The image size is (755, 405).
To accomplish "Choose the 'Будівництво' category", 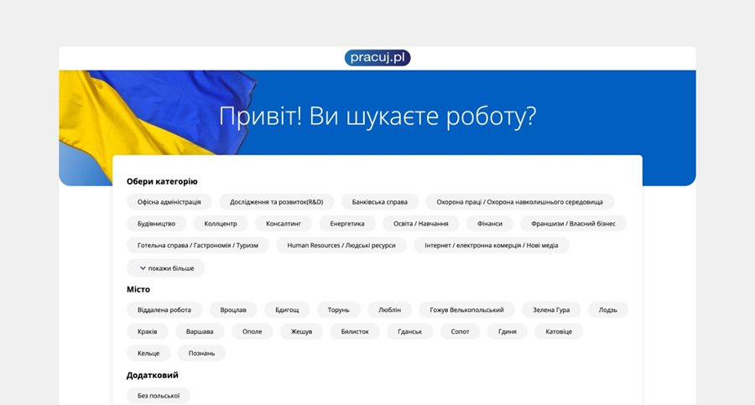I will [x=156, y=224].
